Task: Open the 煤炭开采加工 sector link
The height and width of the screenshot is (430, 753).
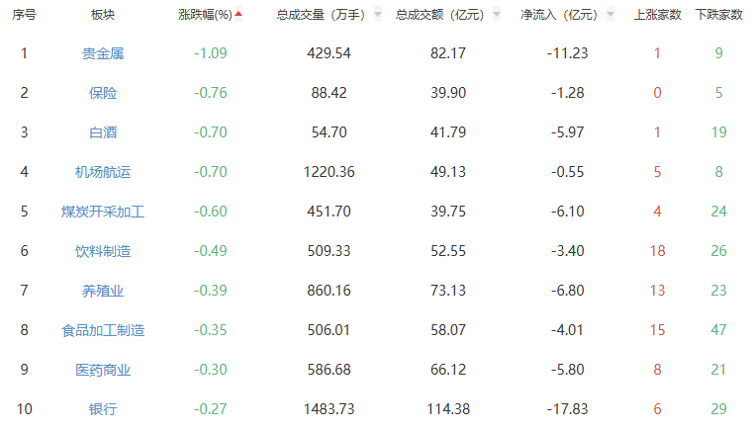Action: [103, 212]
